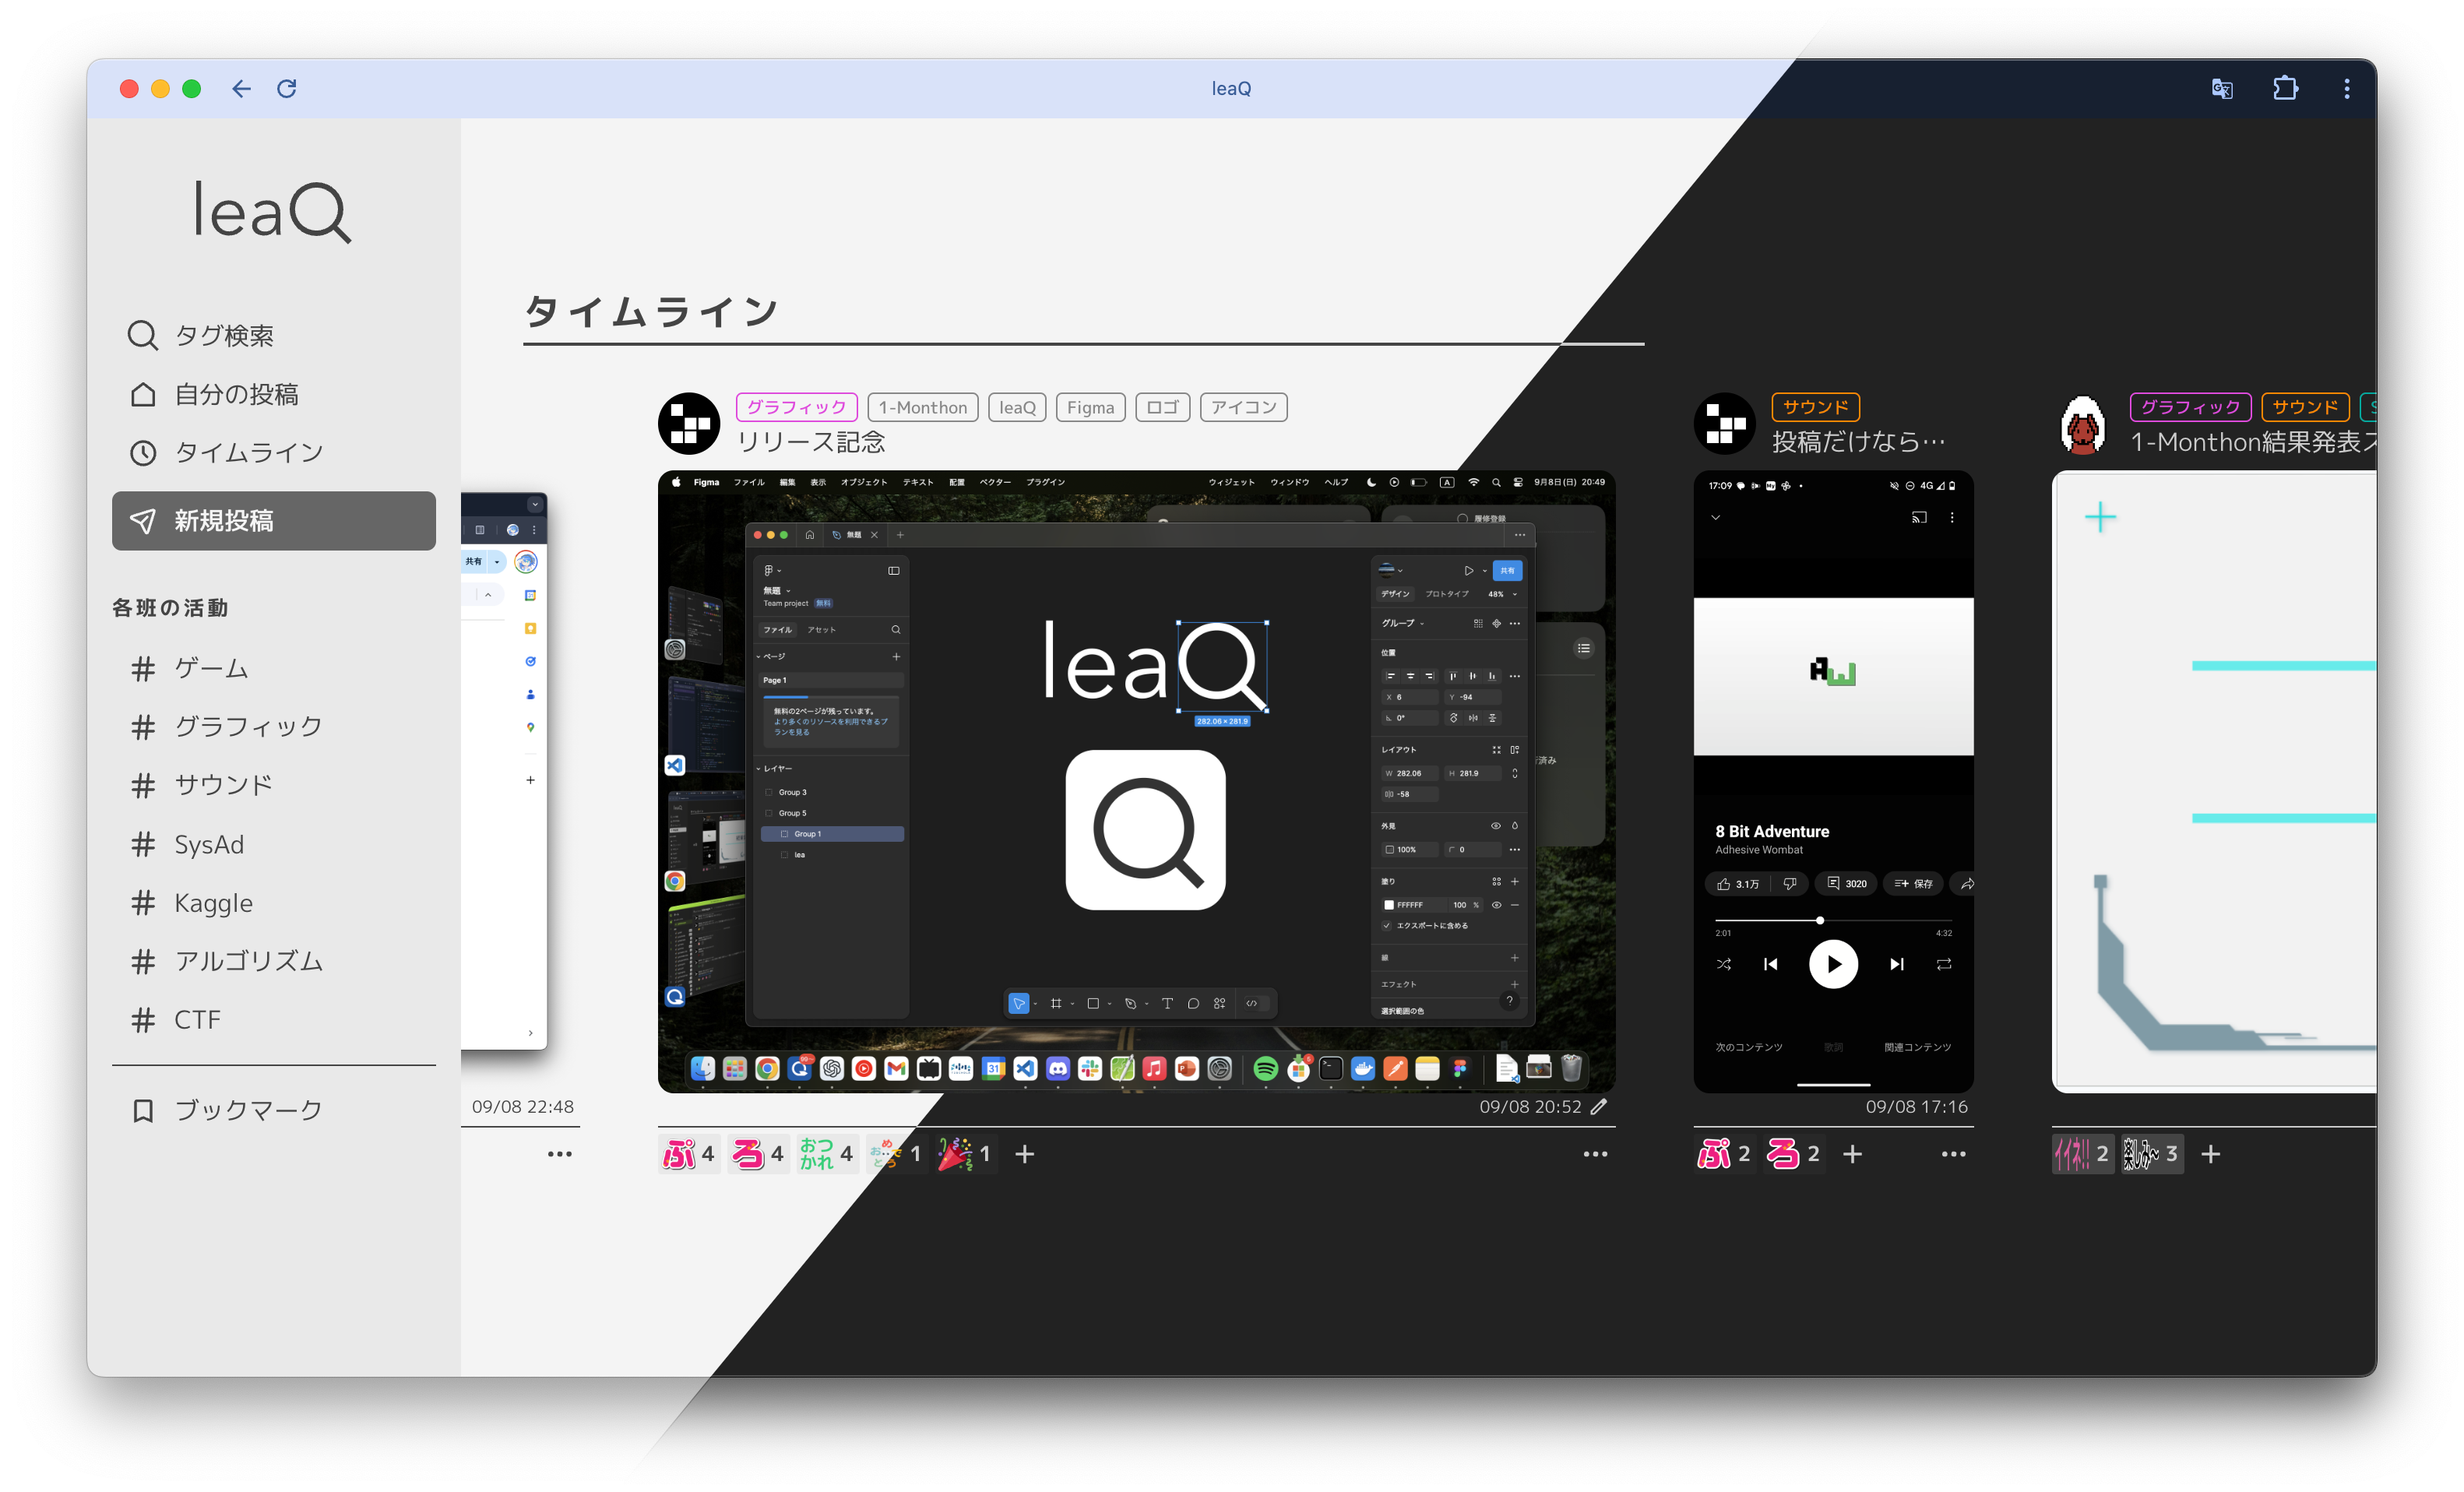Add a new reaction with the plus button
The image size is (2464, 1492).
point(1025,1153)
